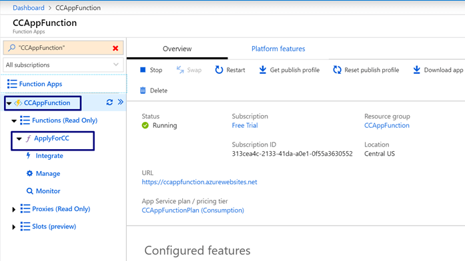Click the Reset publish profile label
The width and height of the screenshot is (465, 261).
click(x=372, y=70)
